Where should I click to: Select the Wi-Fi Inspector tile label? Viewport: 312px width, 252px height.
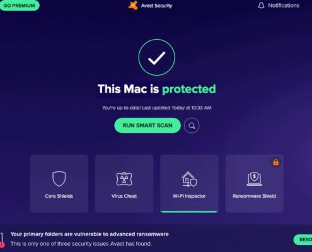(189, 196)
